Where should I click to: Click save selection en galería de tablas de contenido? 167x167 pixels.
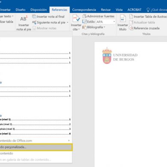pos(36,160)
